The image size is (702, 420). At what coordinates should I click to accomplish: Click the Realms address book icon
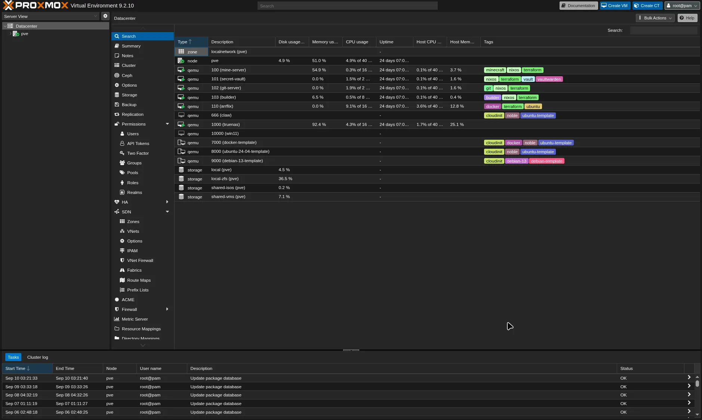122,192
